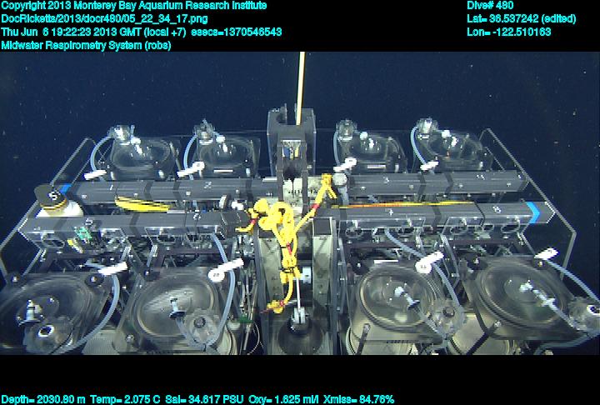
Task: Click the Midwater Respirometry System label
Action: click(x=87, y=45)
